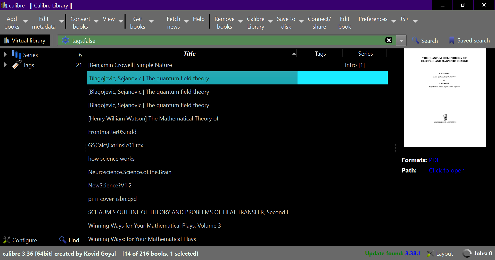Image resolution: width=495 pixels, height=260 pixels.
Task: Open the Calibre Library dropdown arrow
Action: point(270,21)
